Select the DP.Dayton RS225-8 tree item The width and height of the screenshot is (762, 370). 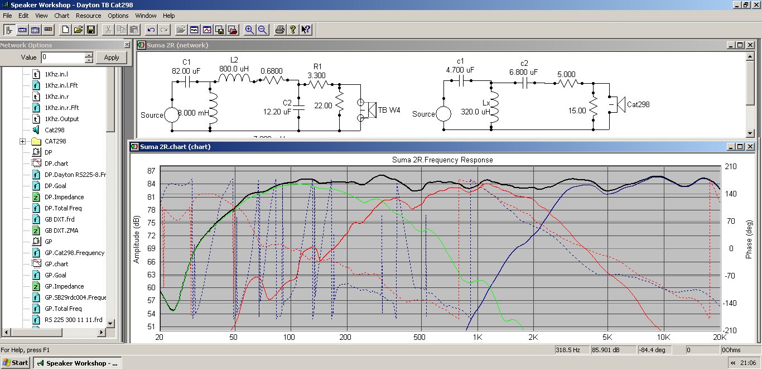tap(75, 175)
